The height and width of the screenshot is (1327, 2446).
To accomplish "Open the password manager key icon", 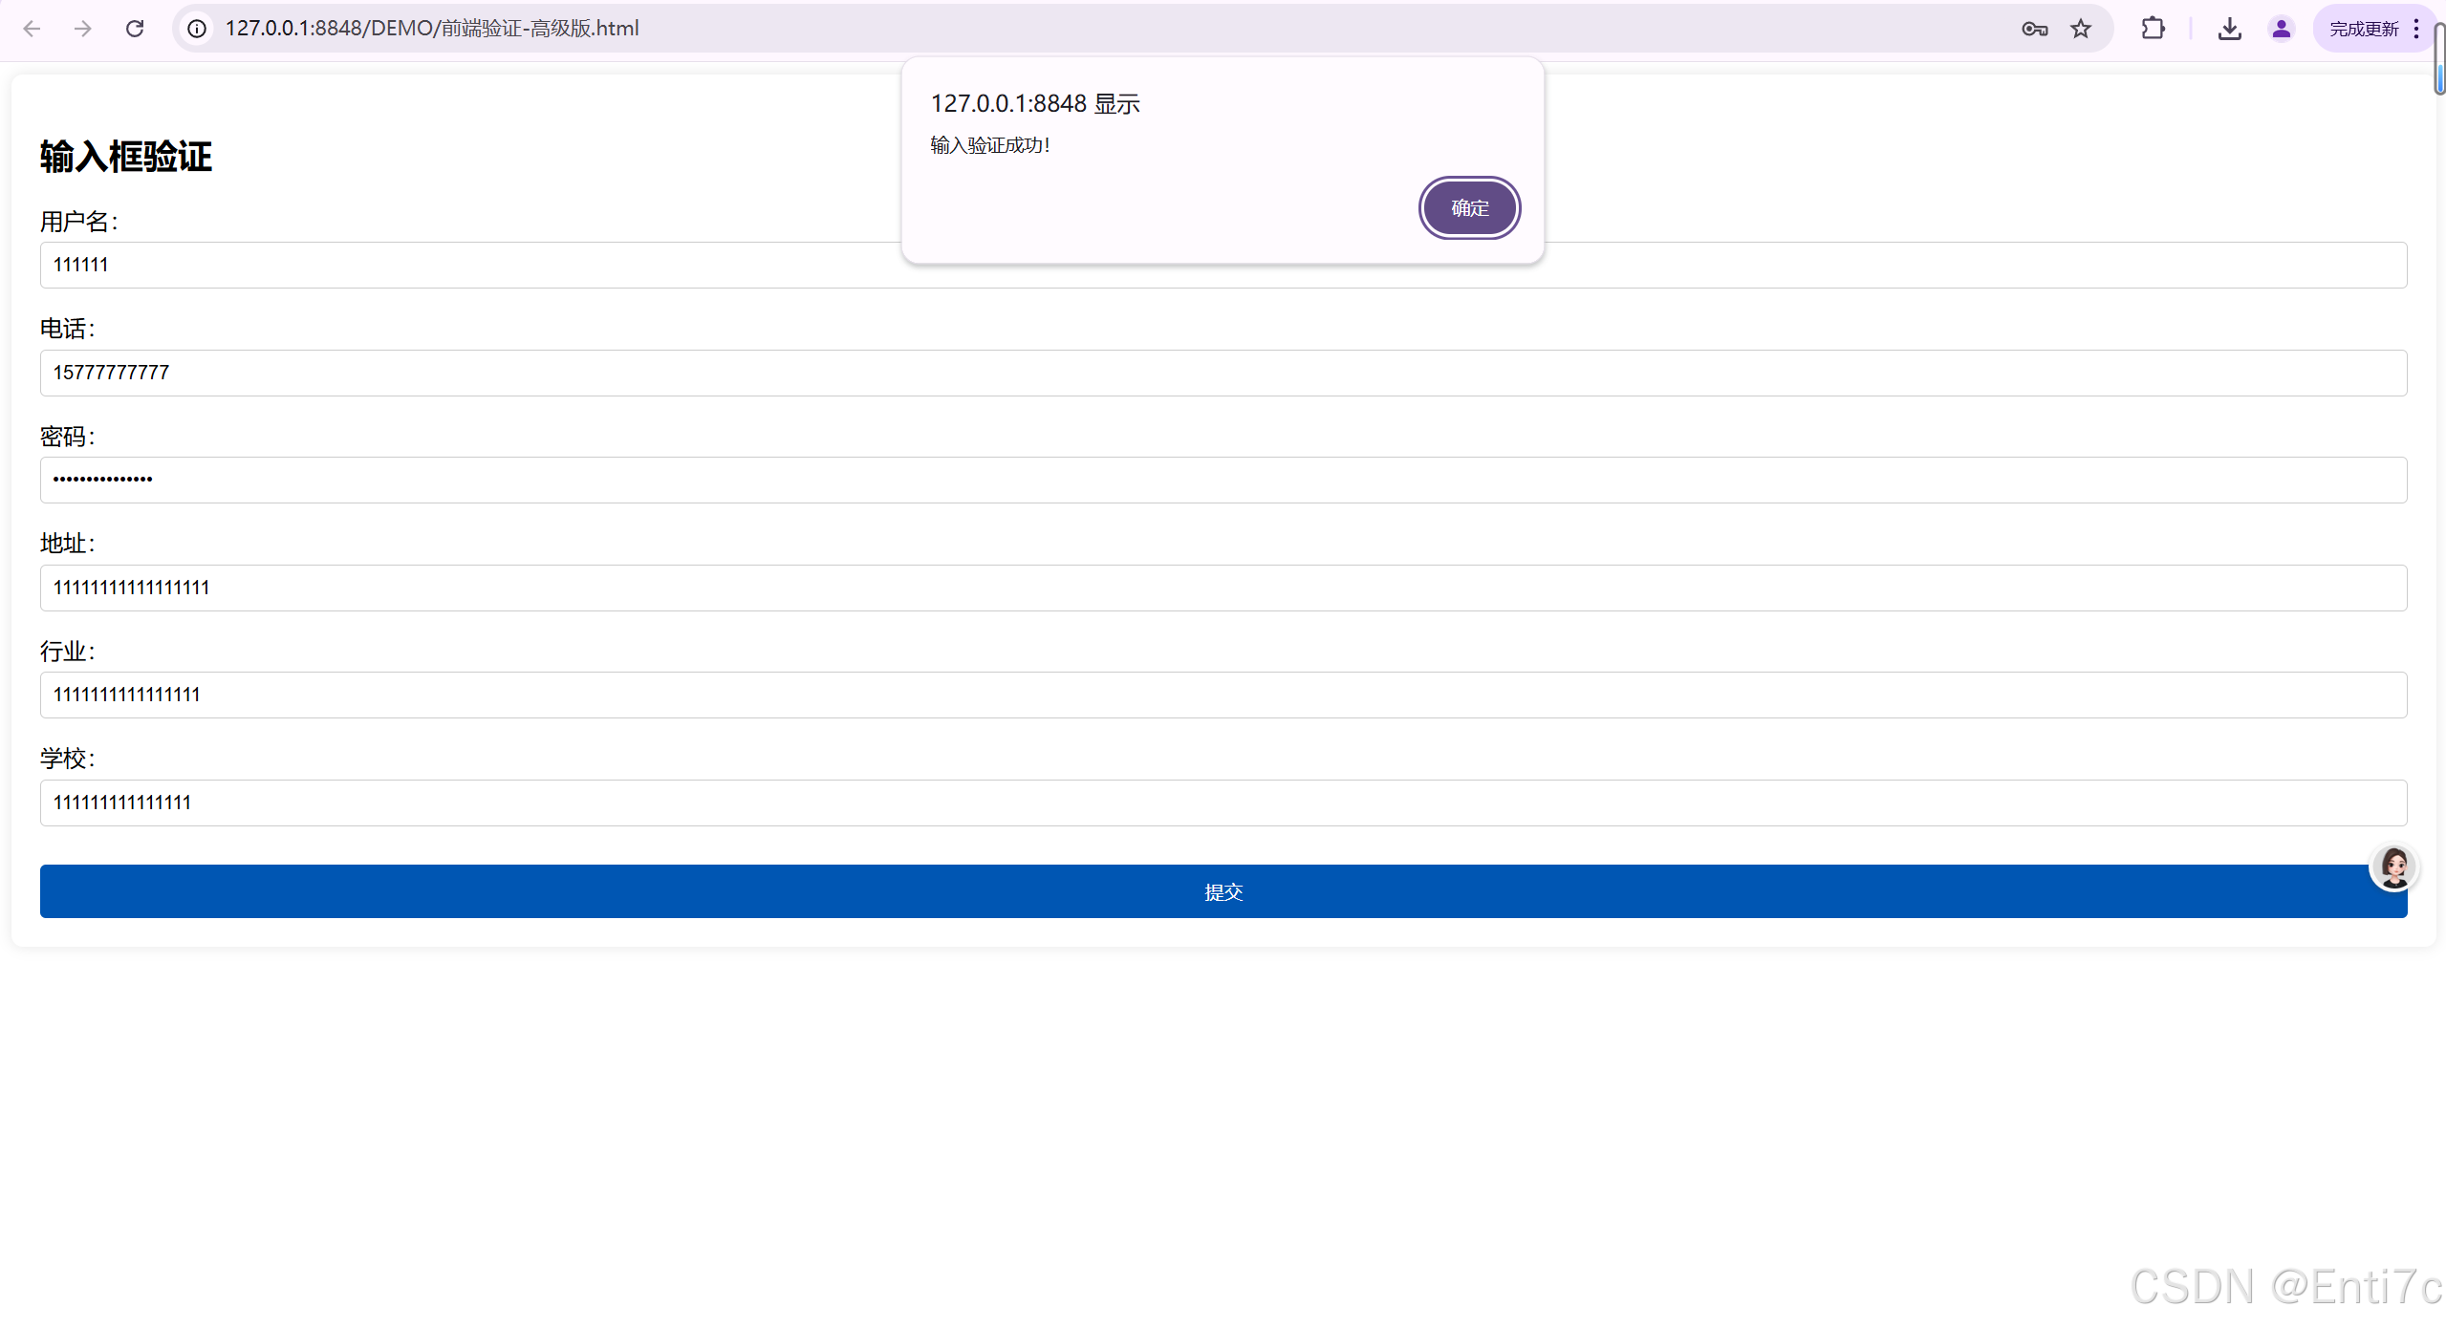I will click(x=2034, y=29).
